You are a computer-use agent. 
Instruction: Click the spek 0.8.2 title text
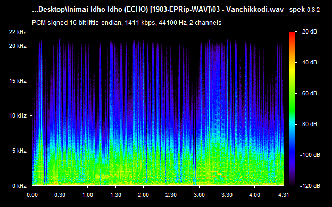point(304,10)
